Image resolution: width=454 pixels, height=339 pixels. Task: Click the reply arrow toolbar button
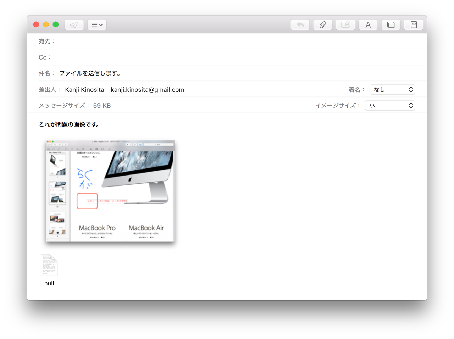(300, 25)
